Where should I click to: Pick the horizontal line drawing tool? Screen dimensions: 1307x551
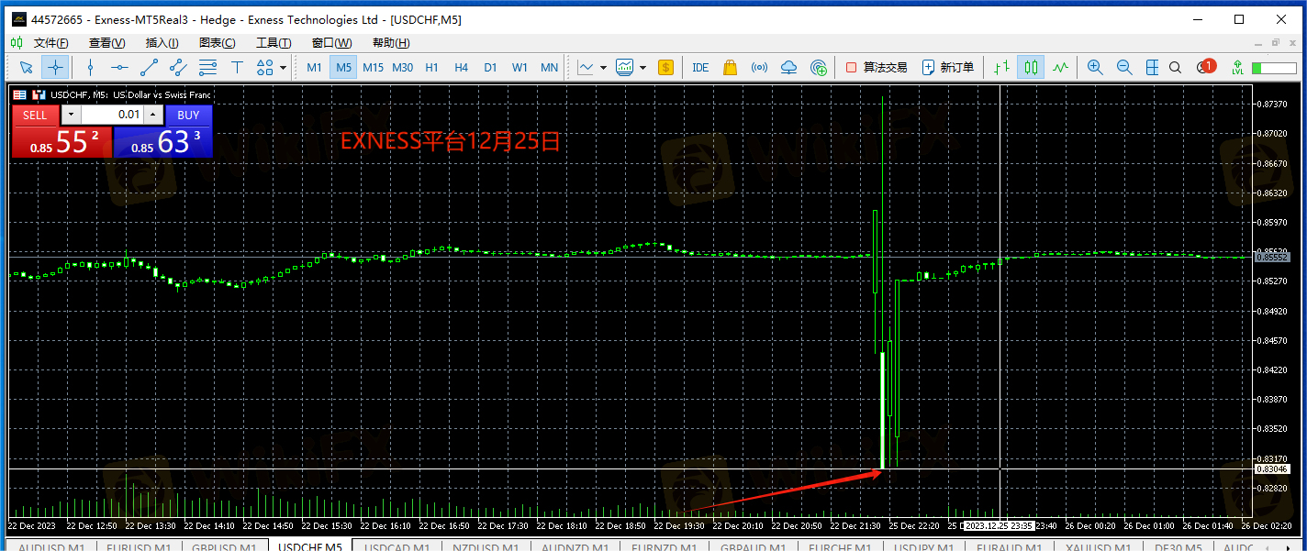tap(119, 67)
